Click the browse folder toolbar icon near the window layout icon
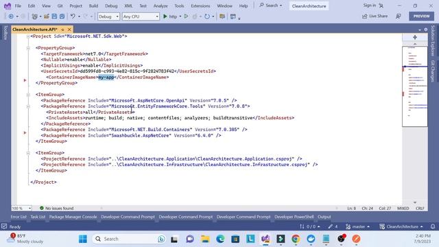 click(222, 16)
